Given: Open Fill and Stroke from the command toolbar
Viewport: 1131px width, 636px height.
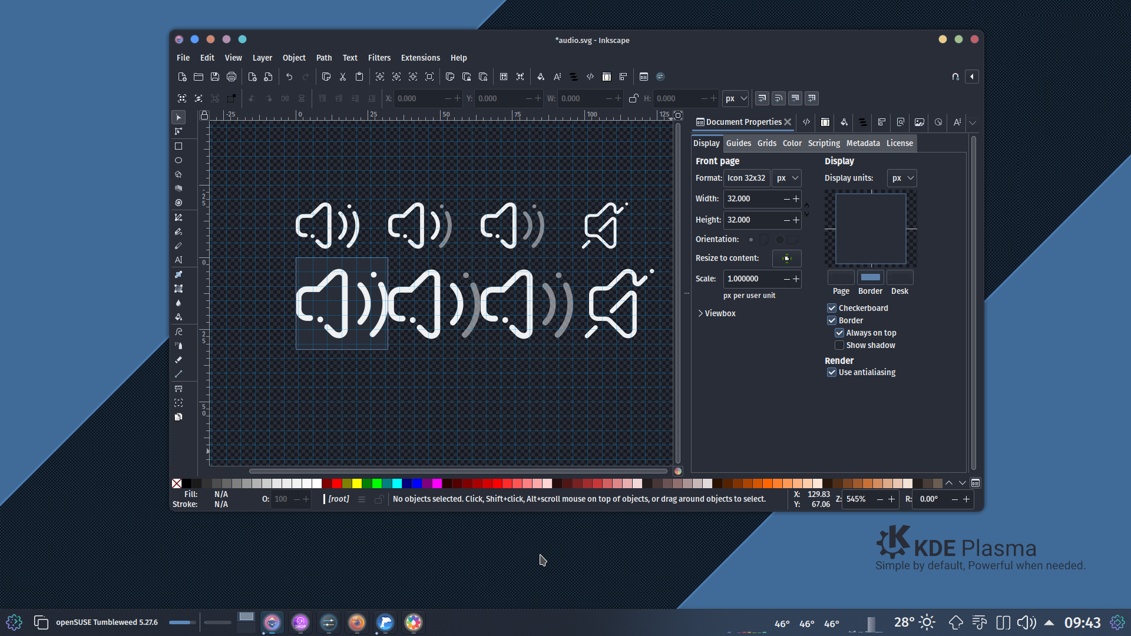Looking at the screenshot, I should (x=541, y=77).
